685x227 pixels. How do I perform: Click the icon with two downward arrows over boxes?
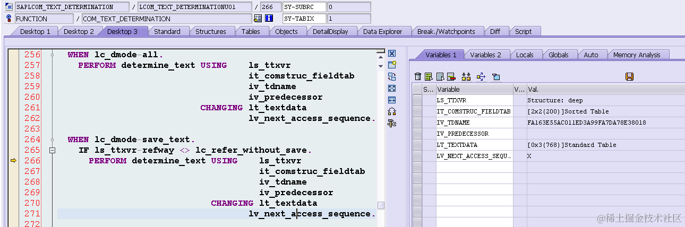(467, 77)
